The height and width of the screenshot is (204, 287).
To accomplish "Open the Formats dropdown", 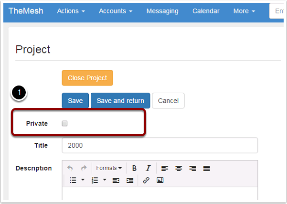I will coord(109,168).
